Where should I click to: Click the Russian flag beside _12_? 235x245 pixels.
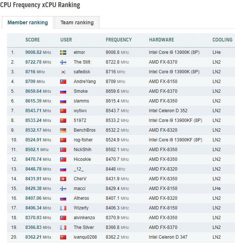63,169
